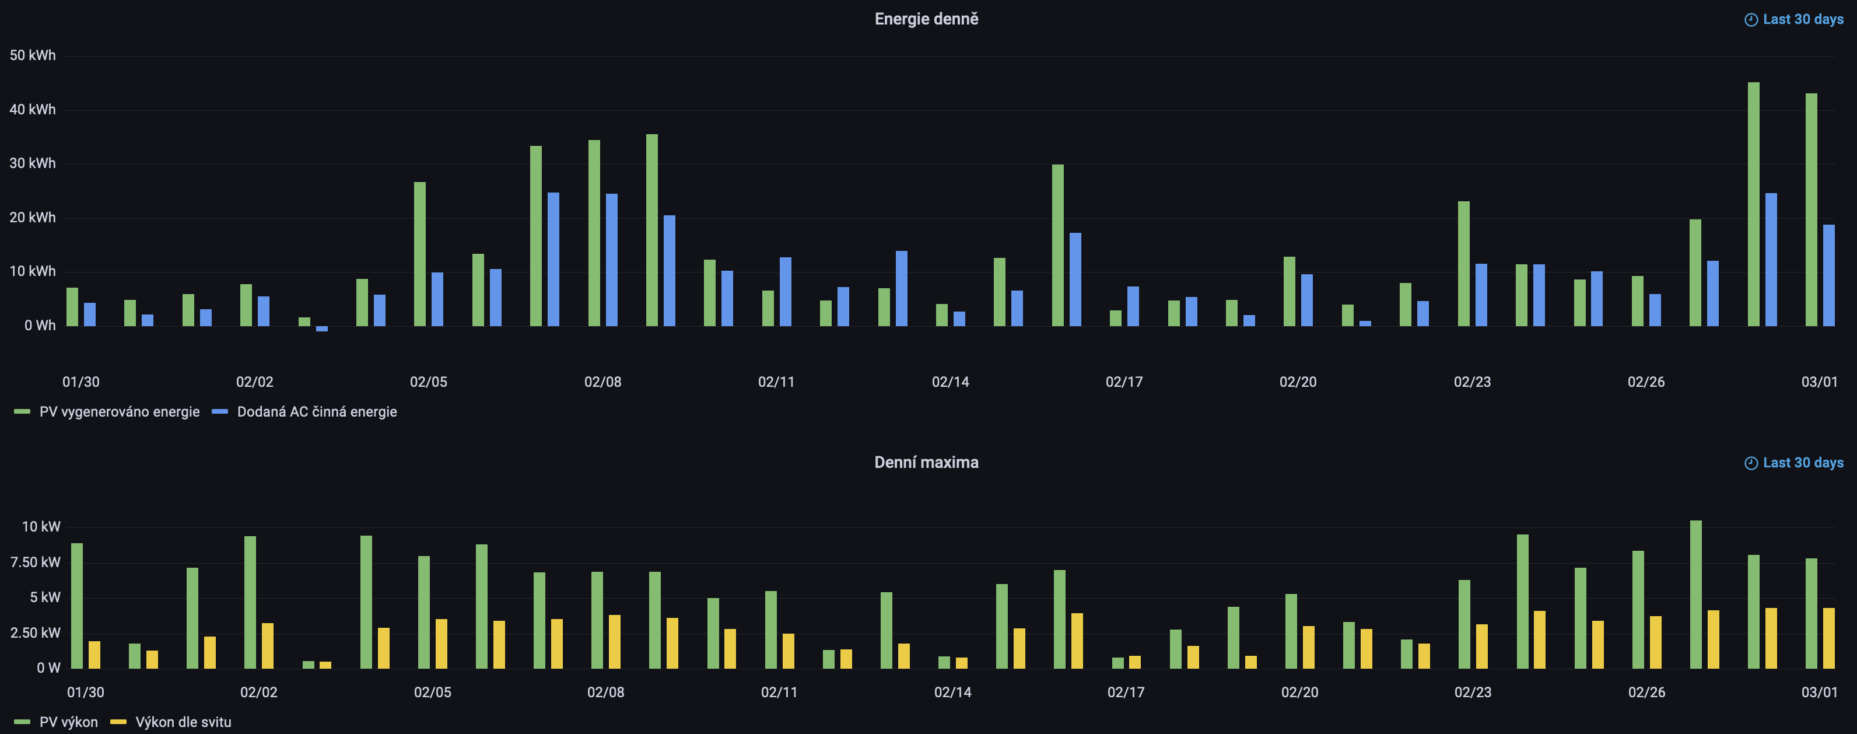Click 03/01 label on Energie denně x-axis
This screenshot has width=1857, height=734.
click(x=1819, y=382)
